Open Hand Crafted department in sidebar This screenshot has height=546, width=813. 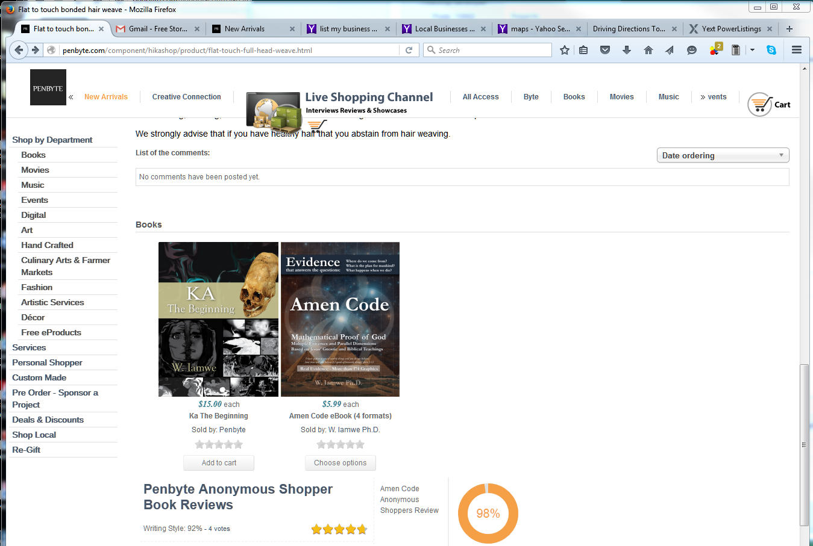click(47, 245)
